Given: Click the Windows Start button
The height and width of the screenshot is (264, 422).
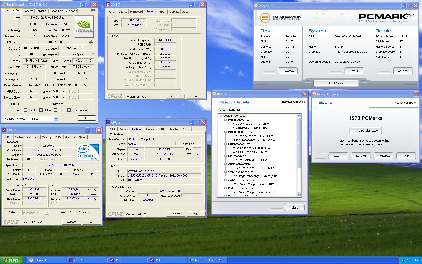Looking at the screenshot, I should click(x=12, y=260).
